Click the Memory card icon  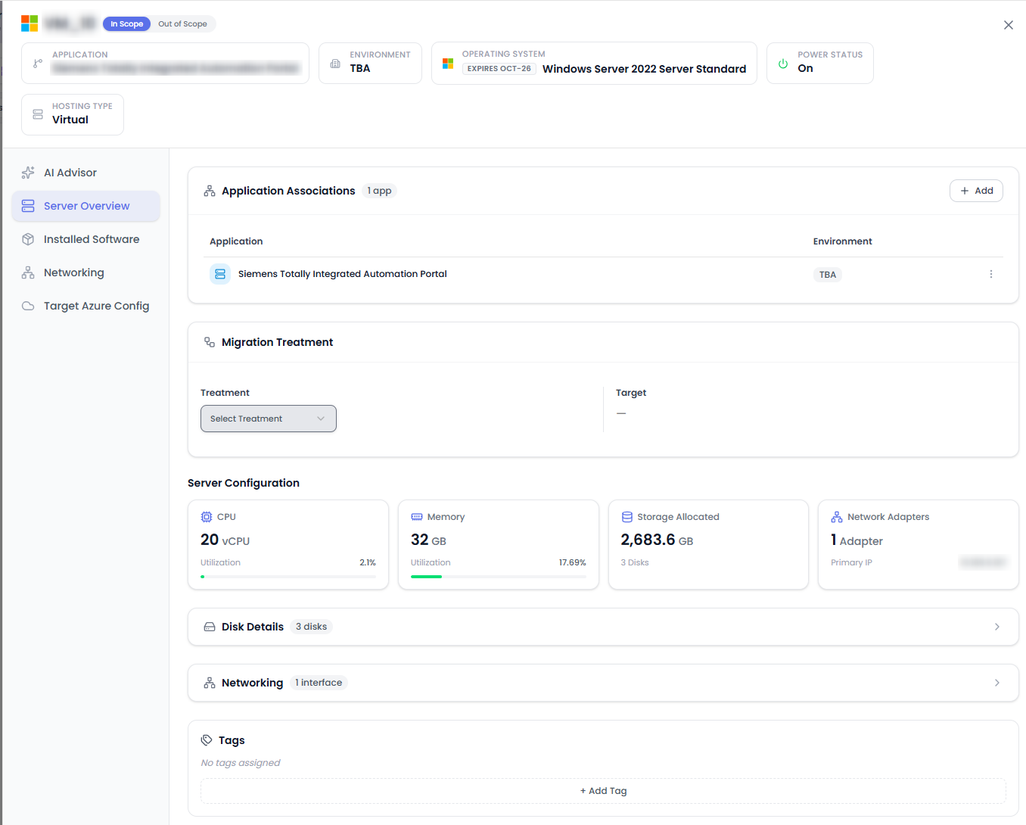[417, 517]
